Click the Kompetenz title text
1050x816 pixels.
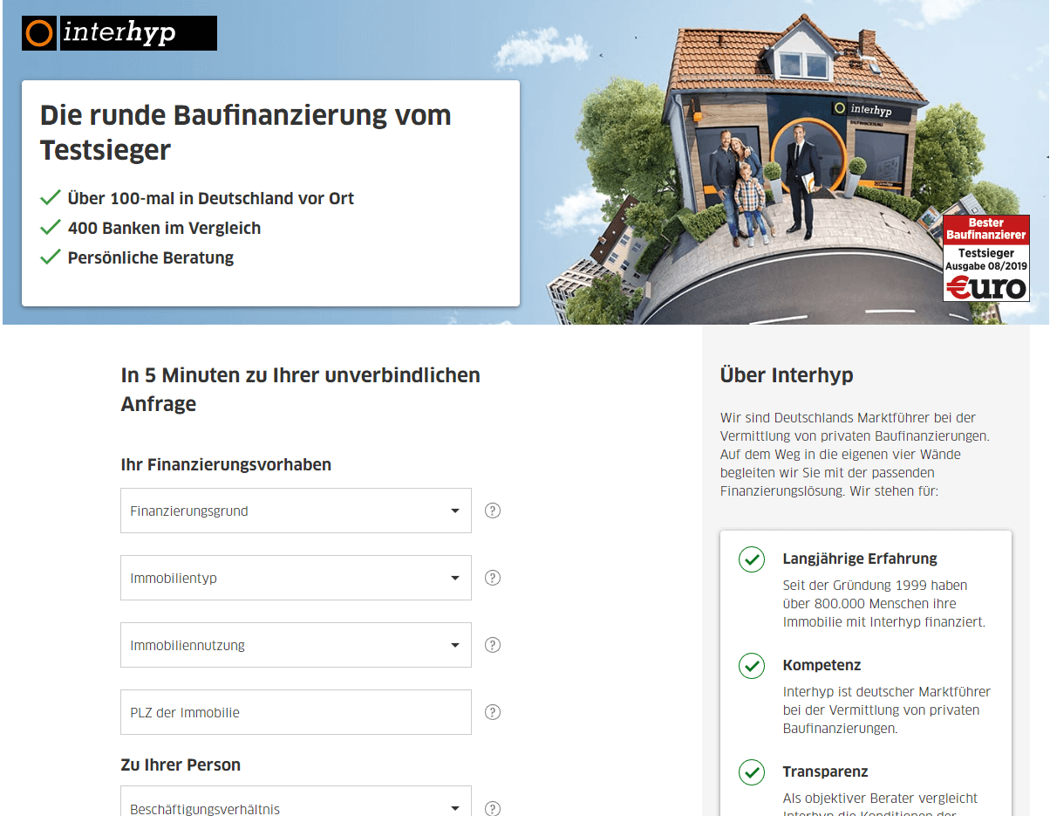click(x=822, y=665)
